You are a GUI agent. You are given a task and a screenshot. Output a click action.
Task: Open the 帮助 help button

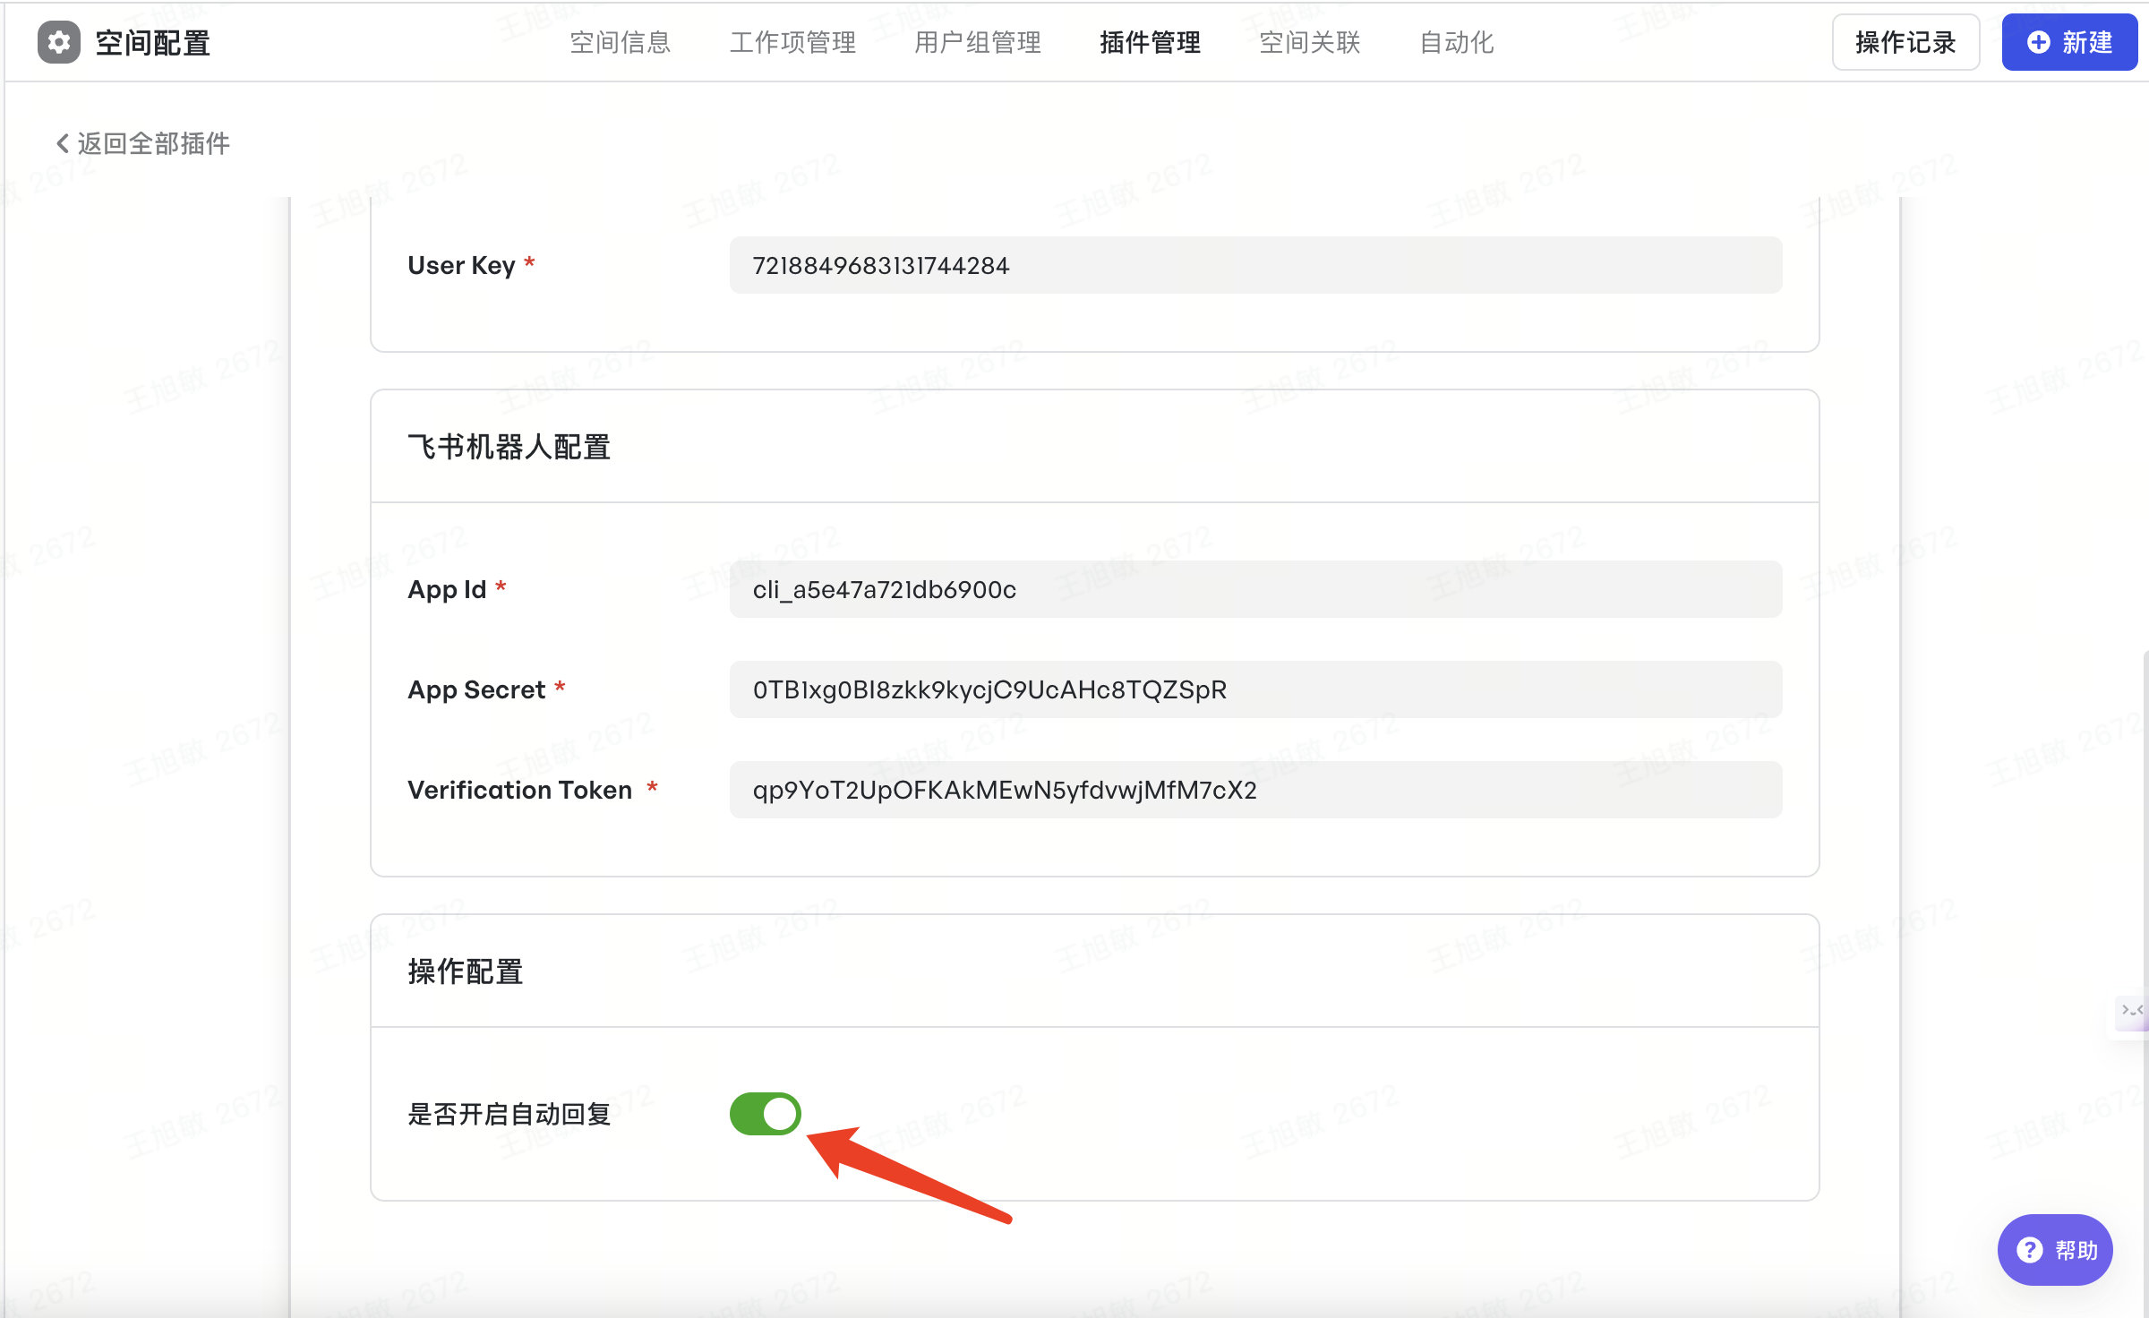pyautogui.click(x=2055, y=1250)
